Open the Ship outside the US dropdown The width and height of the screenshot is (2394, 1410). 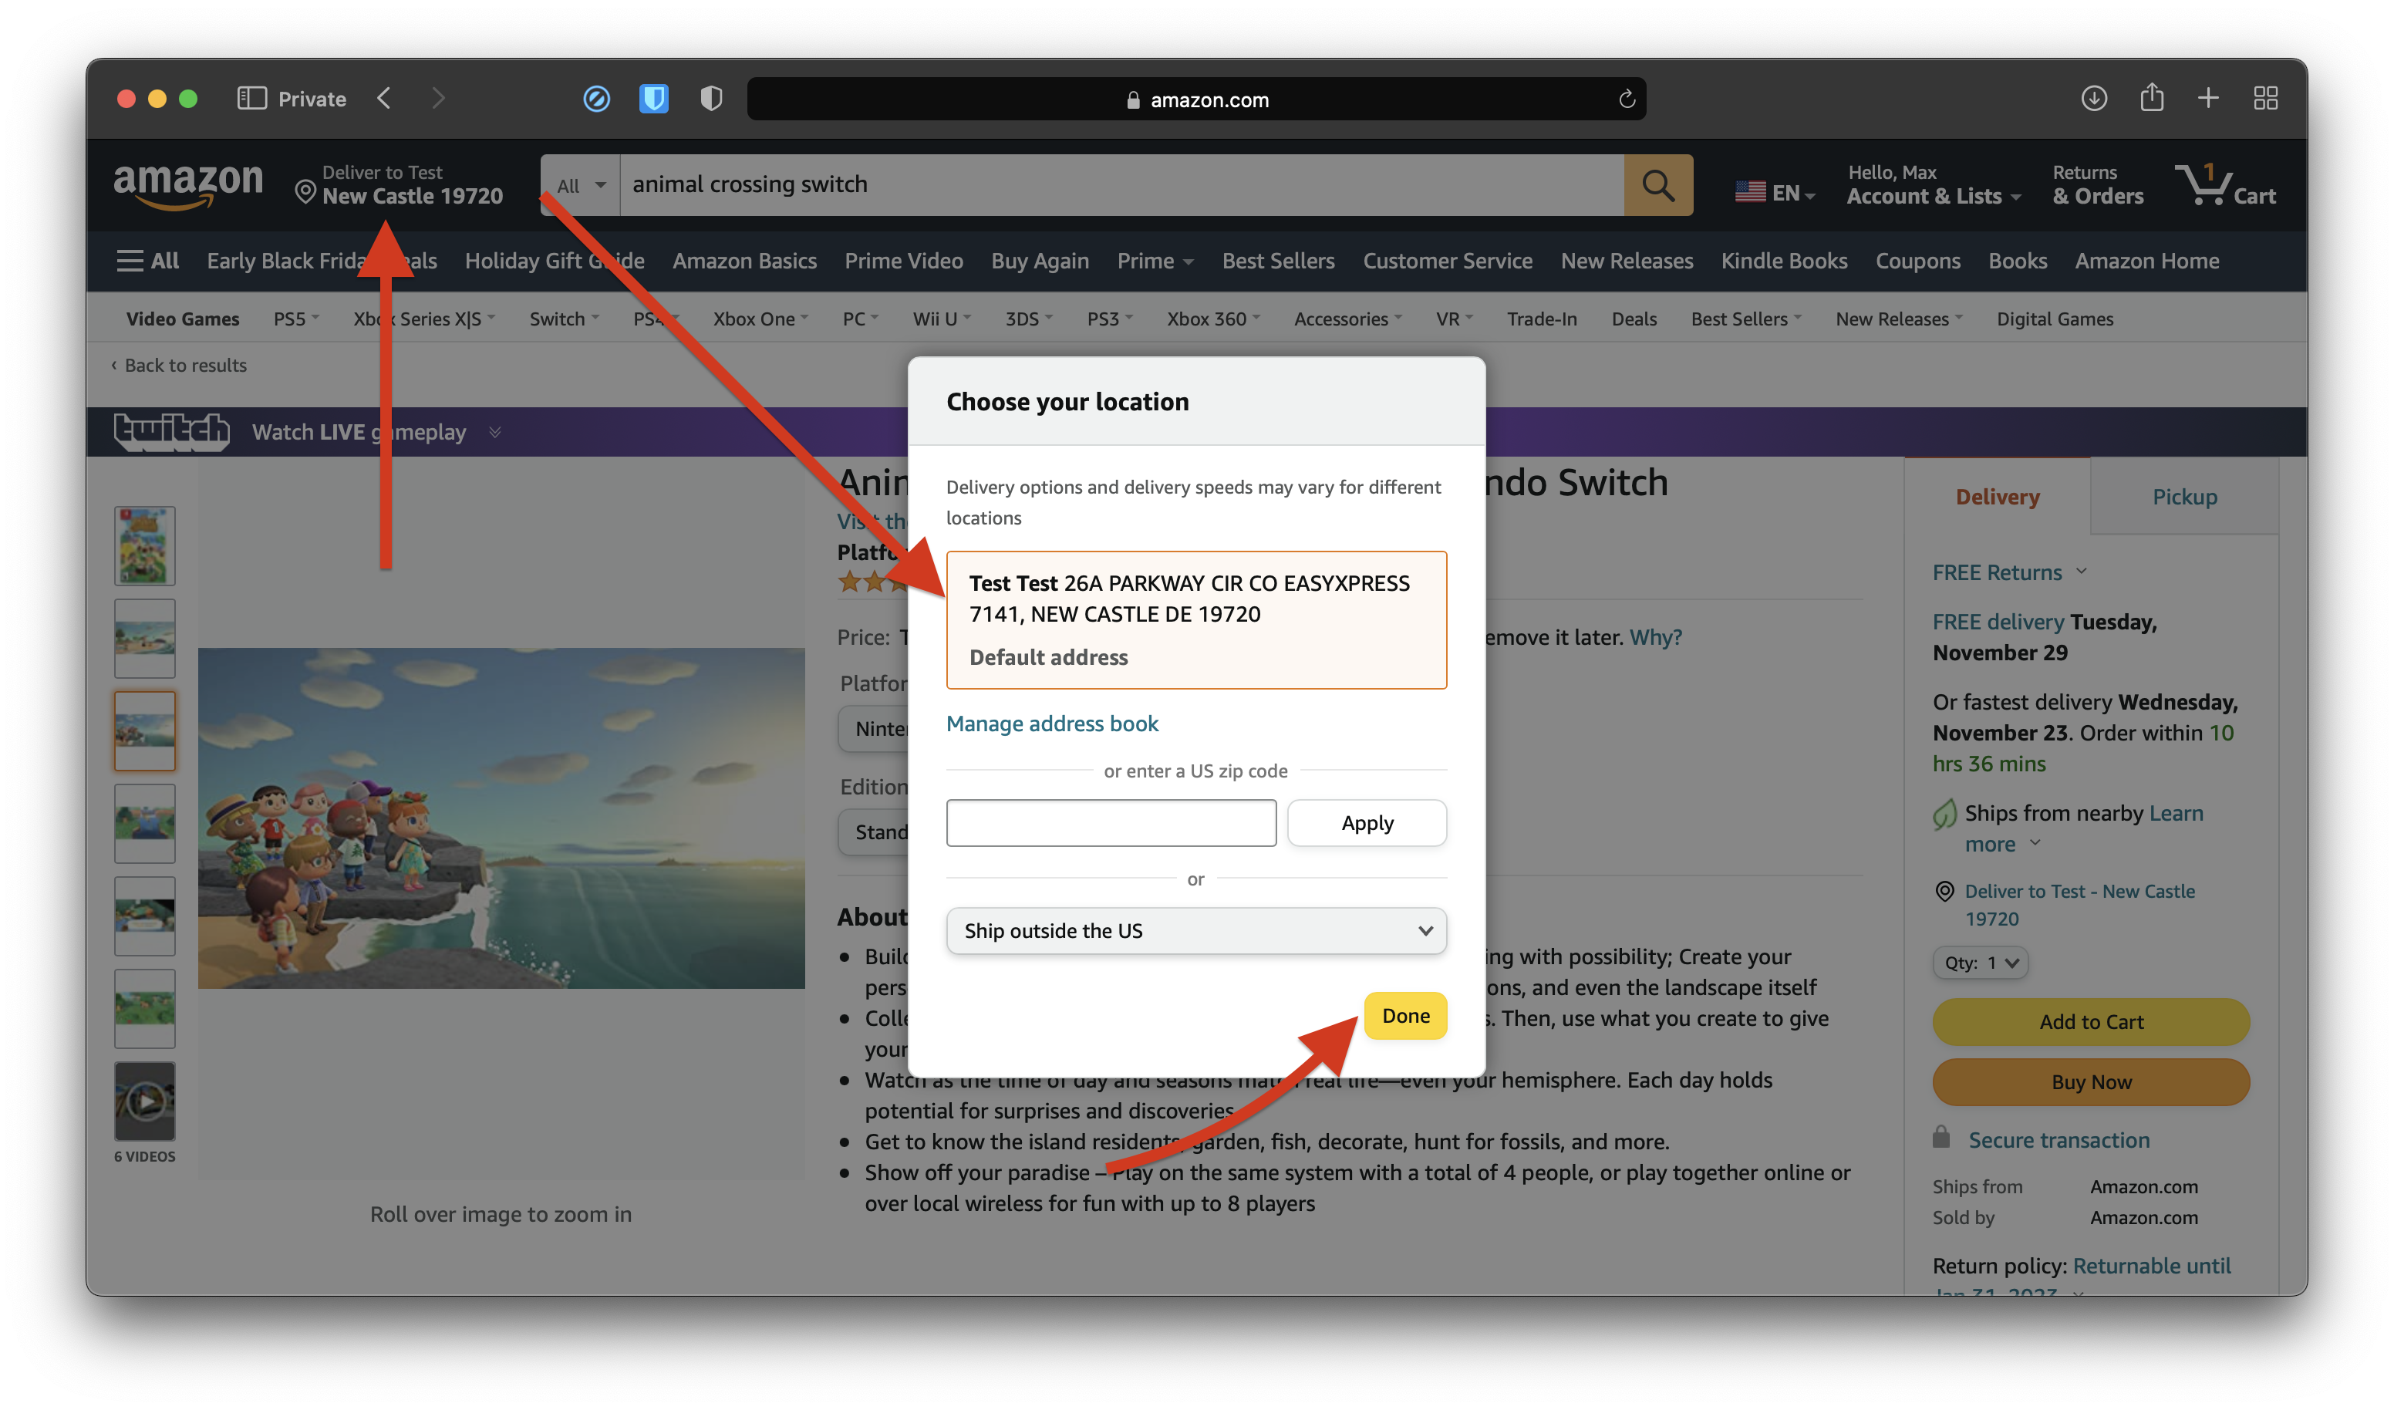tap(1196, 931)
